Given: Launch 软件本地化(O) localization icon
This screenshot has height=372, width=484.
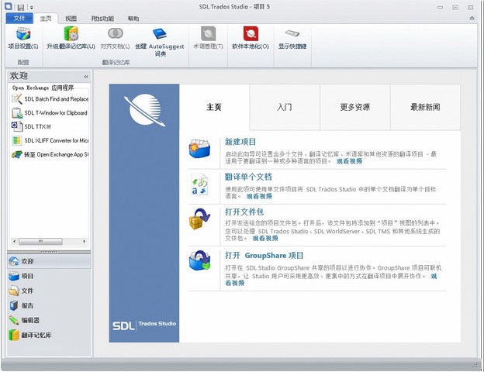Looking at the screenshot, I should (x=251, y=33).
